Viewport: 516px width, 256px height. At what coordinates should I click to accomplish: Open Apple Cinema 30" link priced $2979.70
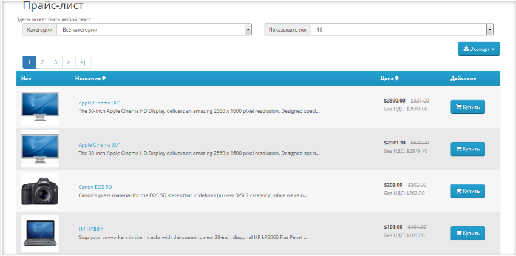(x=99, y=145)
